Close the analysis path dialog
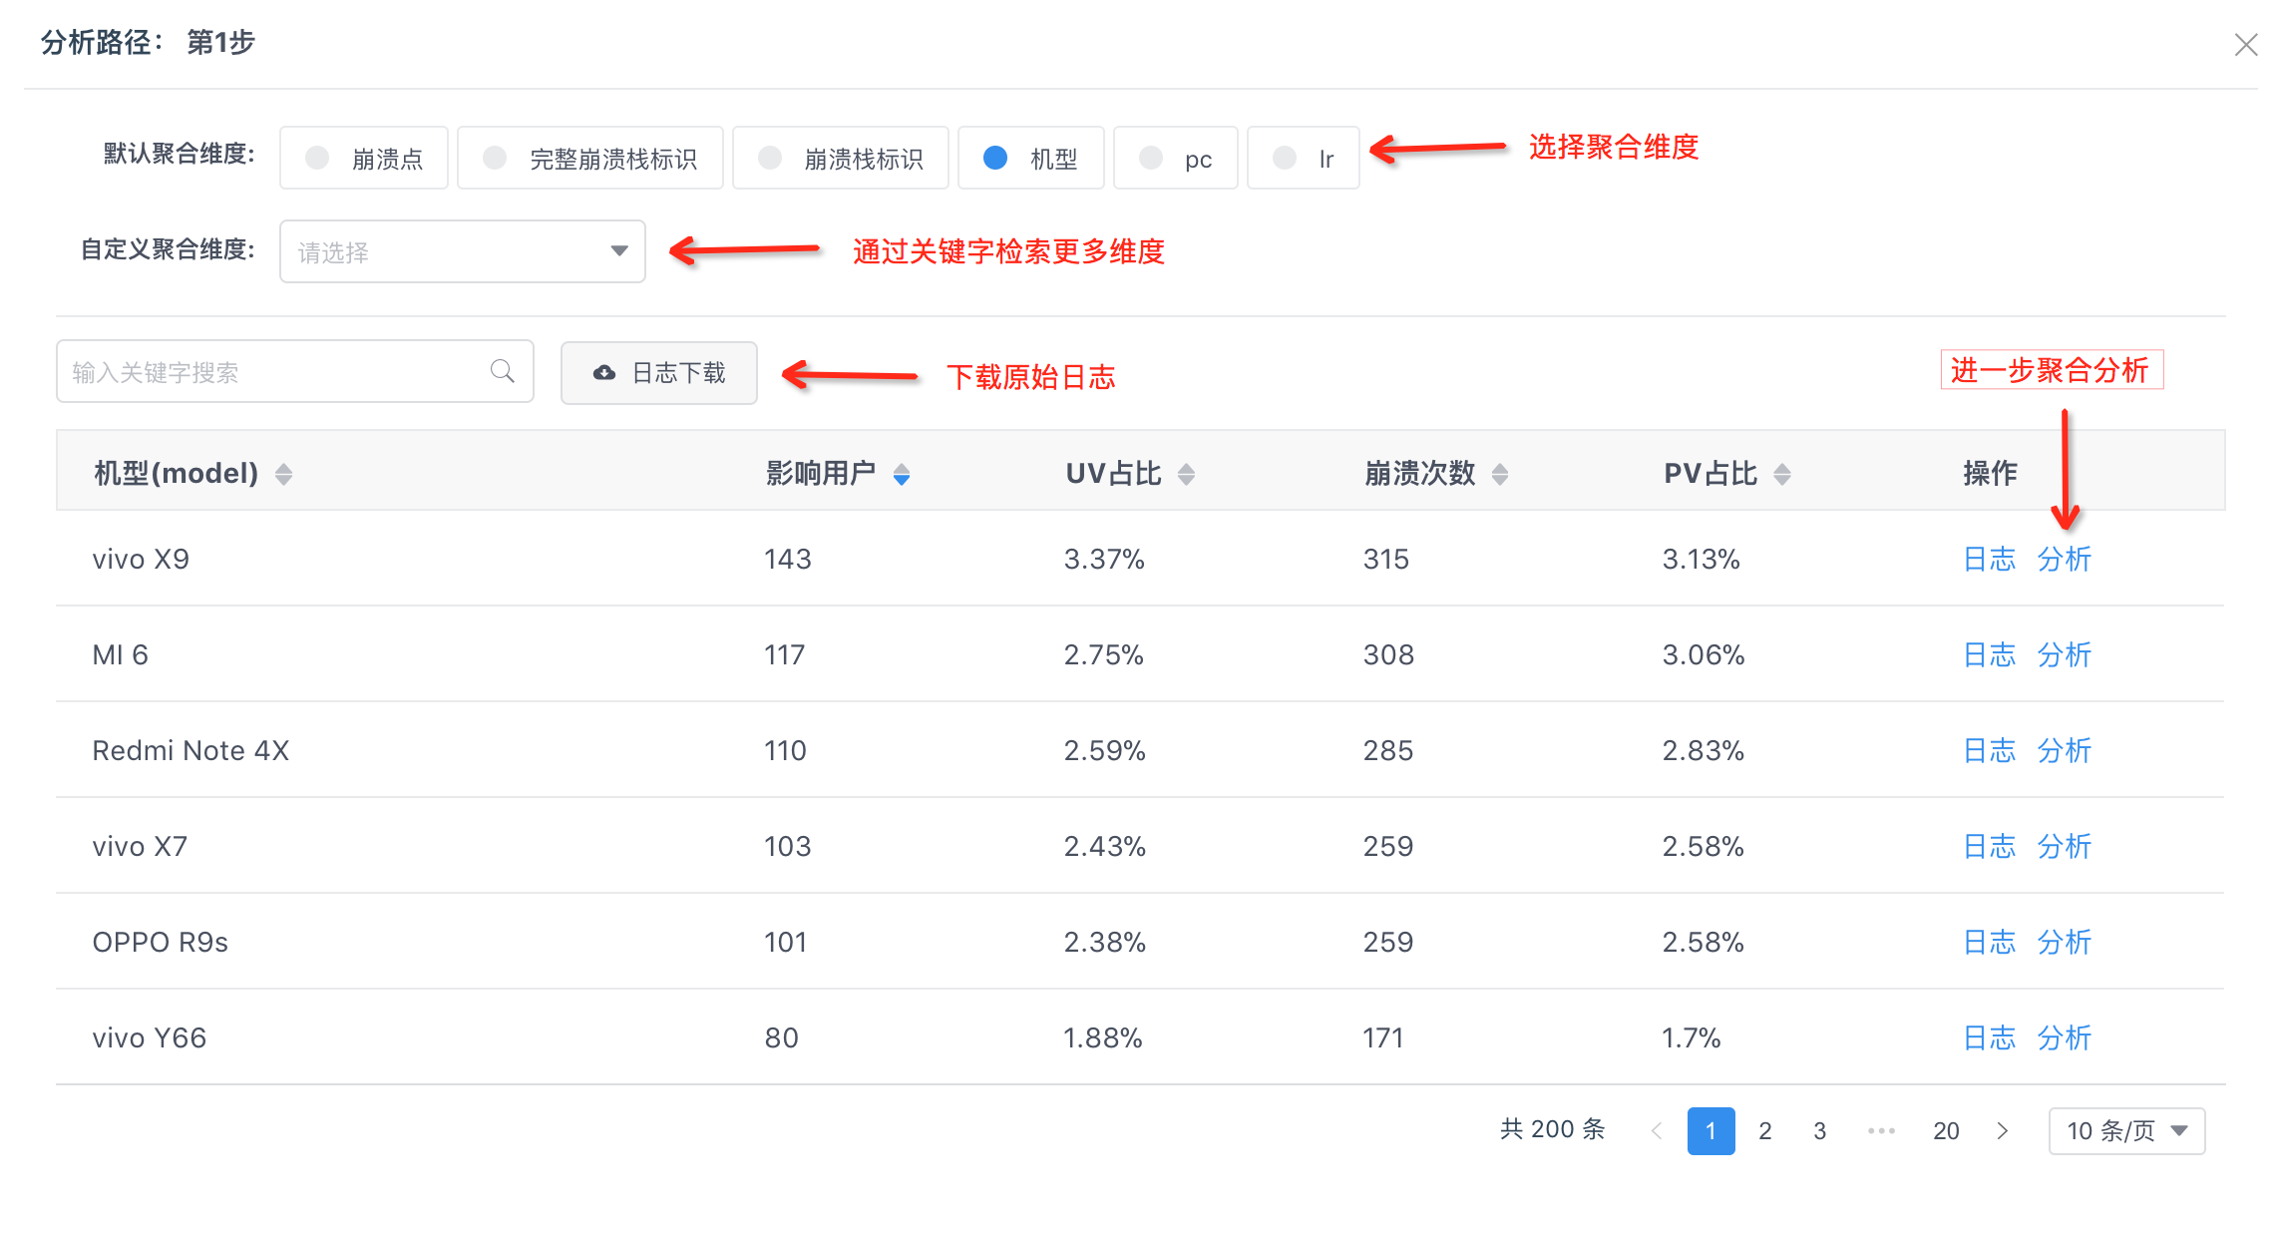Screen dimensions: 2278x1233 click(2245, 45)
